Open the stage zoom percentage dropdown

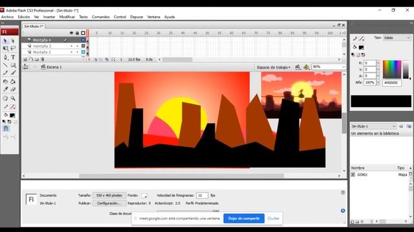point(343,67)
